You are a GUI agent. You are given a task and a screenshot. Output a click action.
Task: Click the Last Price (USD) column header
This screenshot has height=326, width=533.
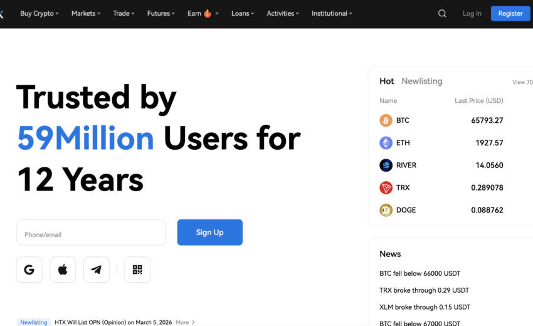(x=479, y=101)
